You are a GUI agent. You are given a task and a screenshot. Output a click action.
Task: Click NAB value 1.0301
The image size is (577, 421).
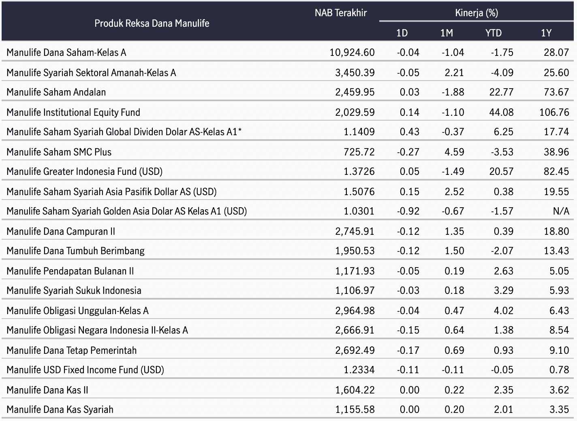[359, 211]
